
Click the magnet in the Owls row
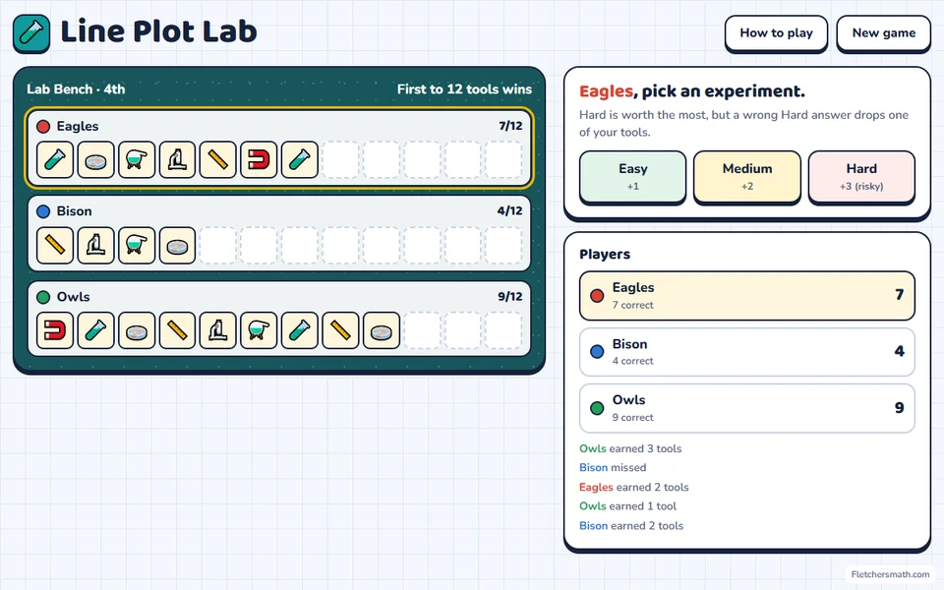55,330
